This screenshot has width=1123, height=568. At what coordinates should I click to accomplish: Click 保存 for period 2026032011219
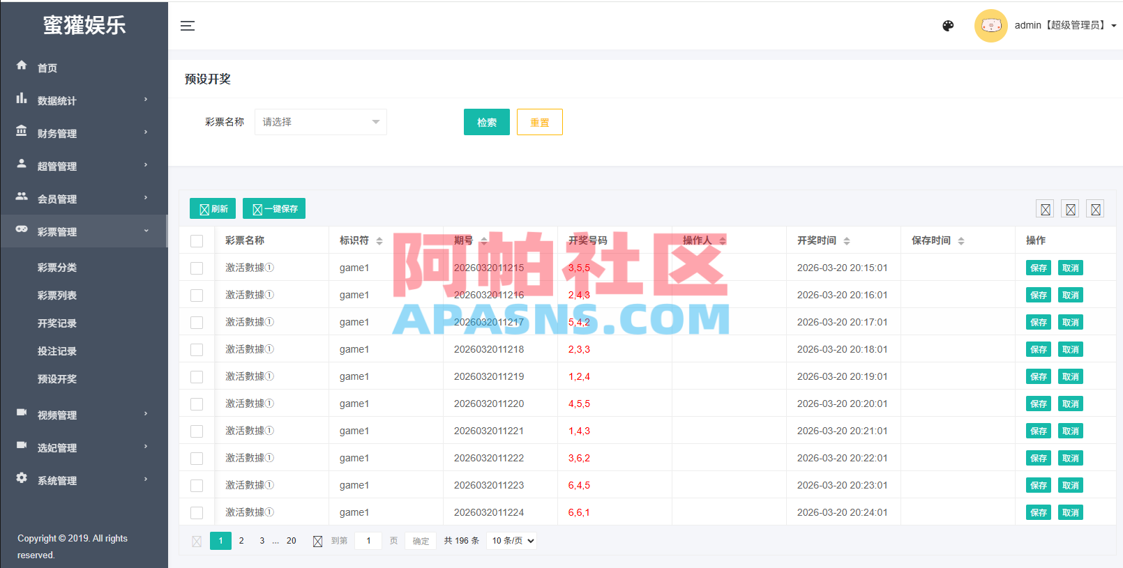[1039, 377]
